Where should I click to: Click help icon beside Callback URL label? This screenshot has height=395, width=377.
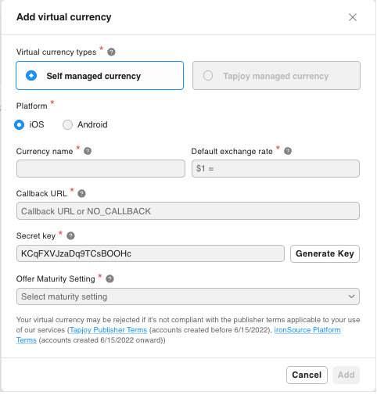[x=81, y=193]
